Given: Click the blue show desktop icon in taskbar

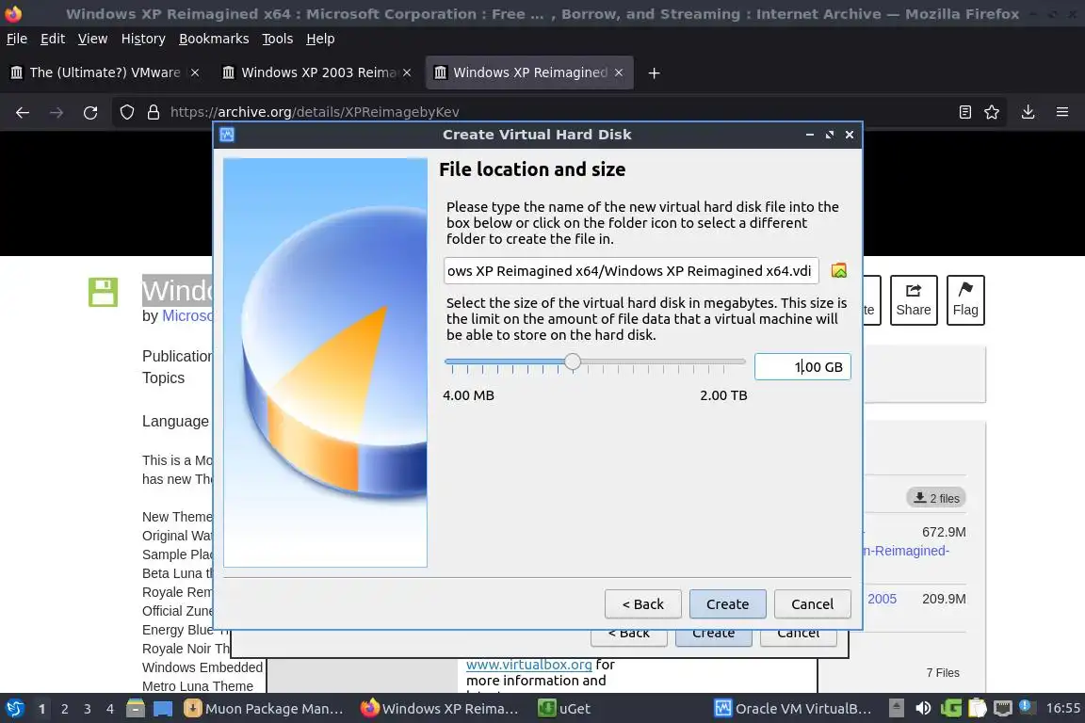Looking at the screenshot, I should [x=163, y=709].
